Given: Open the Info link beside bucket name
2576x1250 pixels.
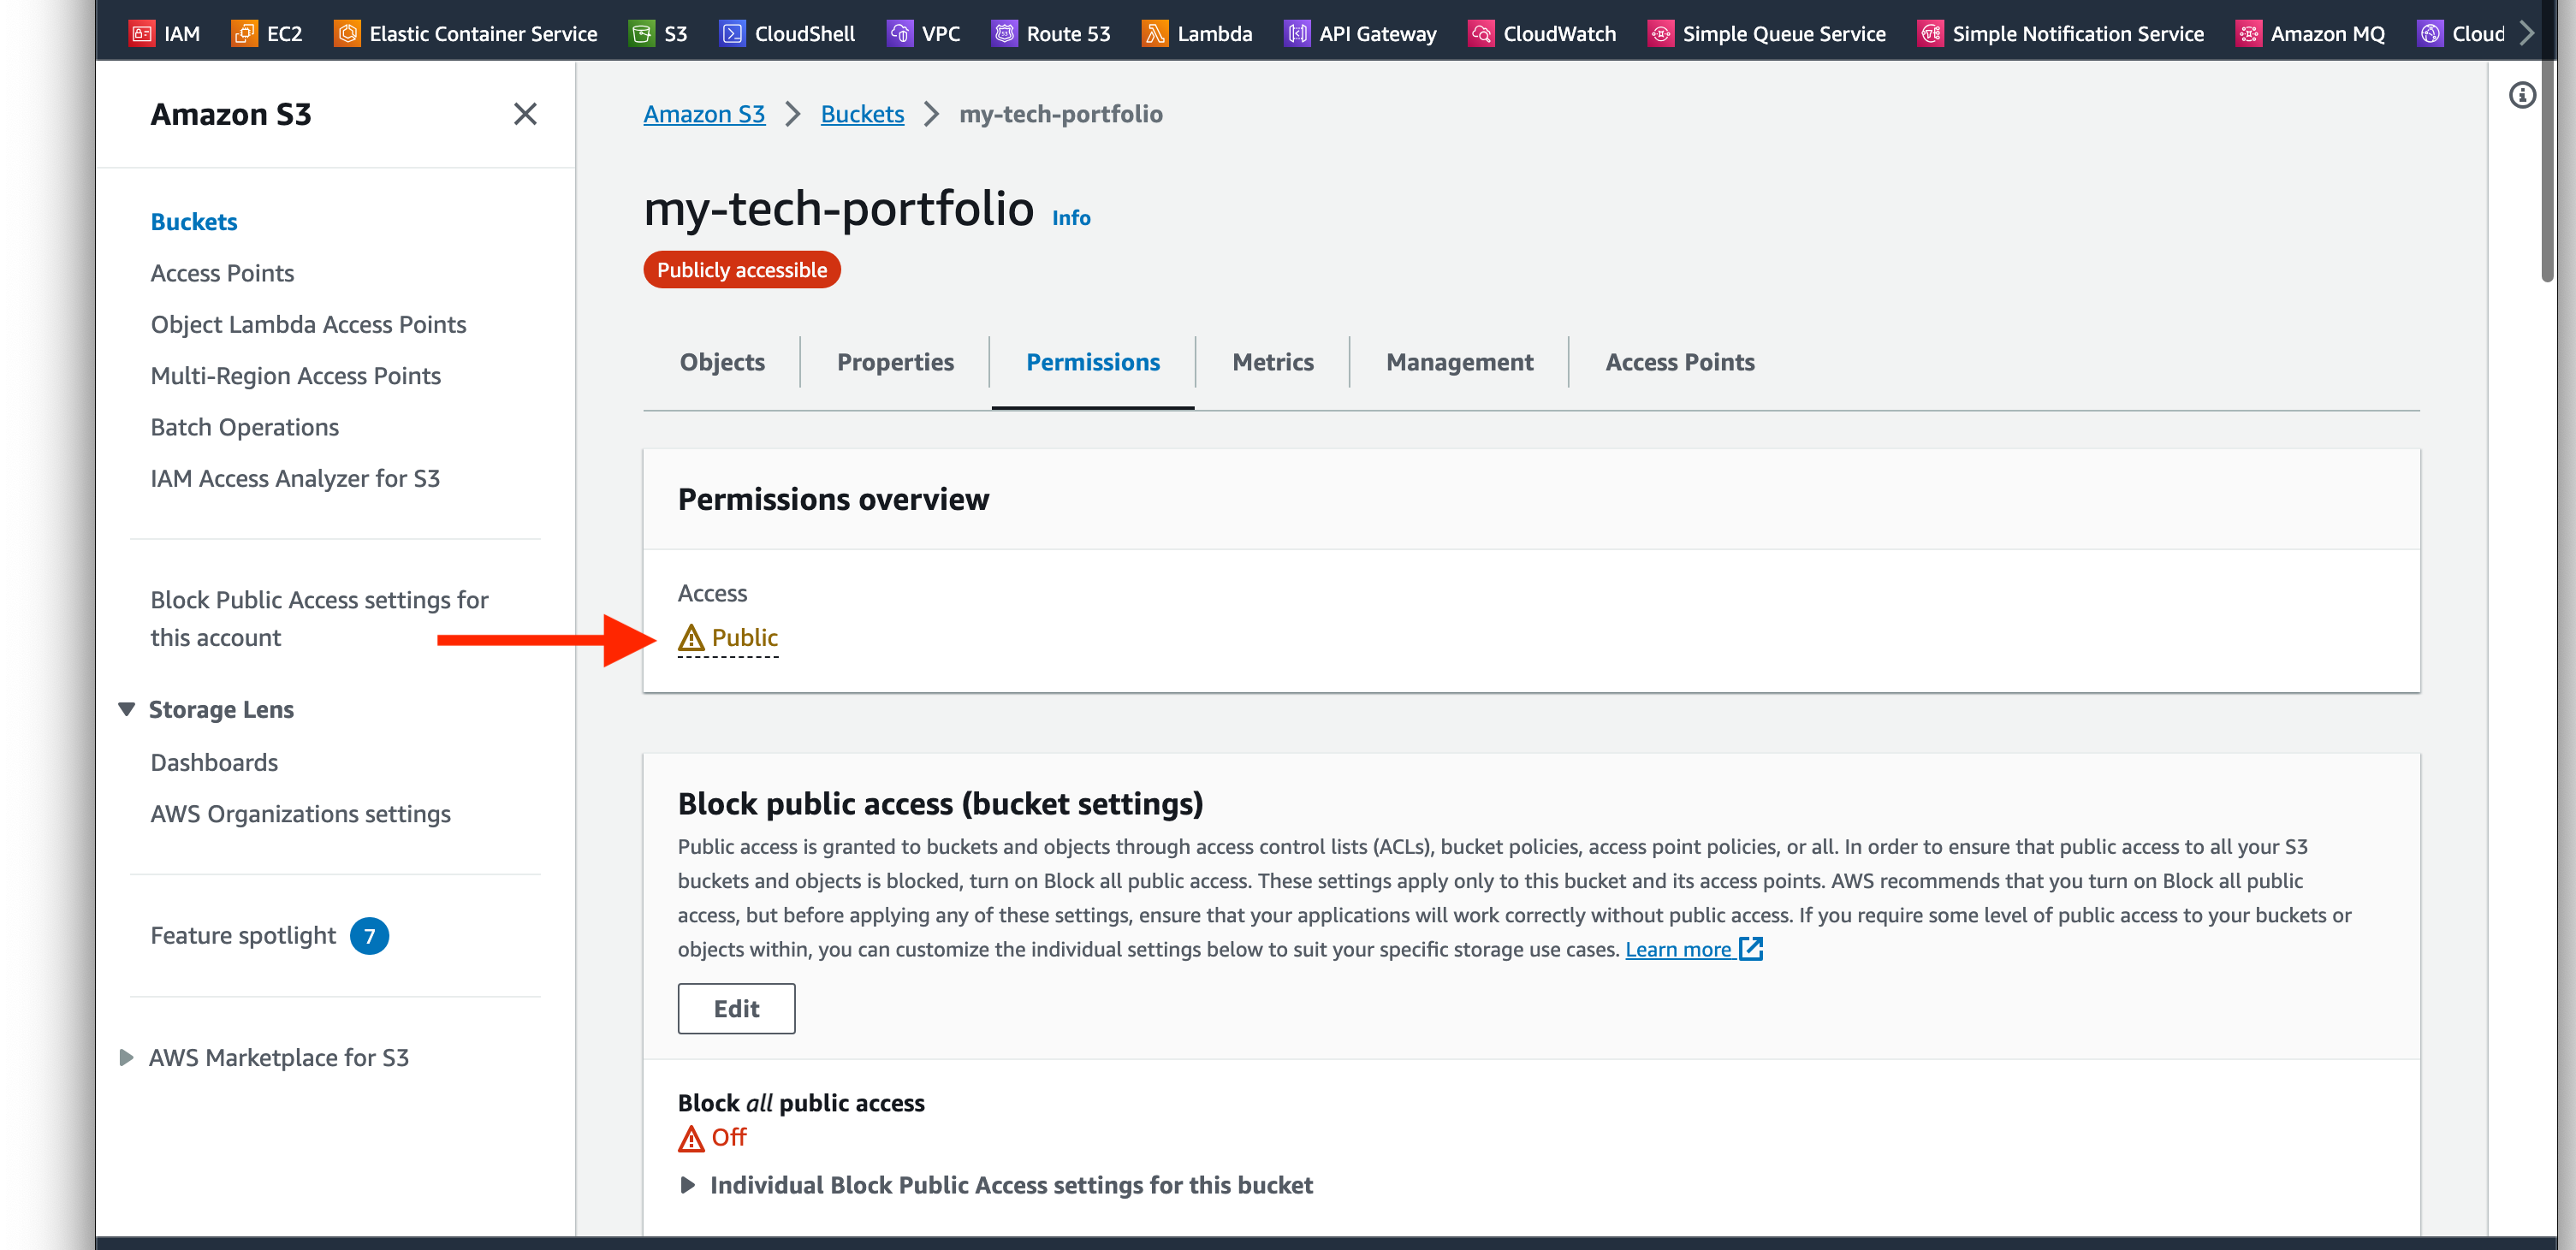Looking at the screenshot, I should (x=1071, y=218).
